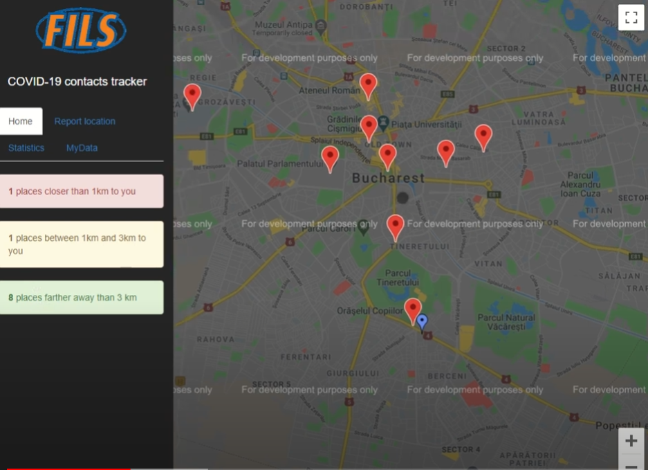Click the FILS logo
Image resolution: width=648 pixels, height=470 pixels.
(81, 30)
